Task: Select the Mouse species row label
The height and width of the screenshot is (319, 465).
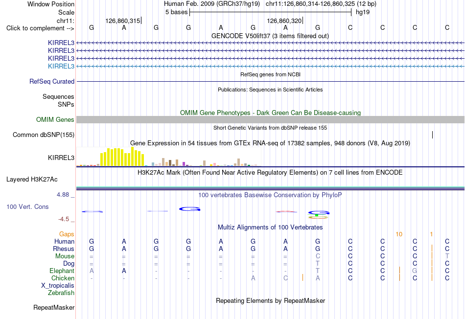Action: [x=65, y=256]
